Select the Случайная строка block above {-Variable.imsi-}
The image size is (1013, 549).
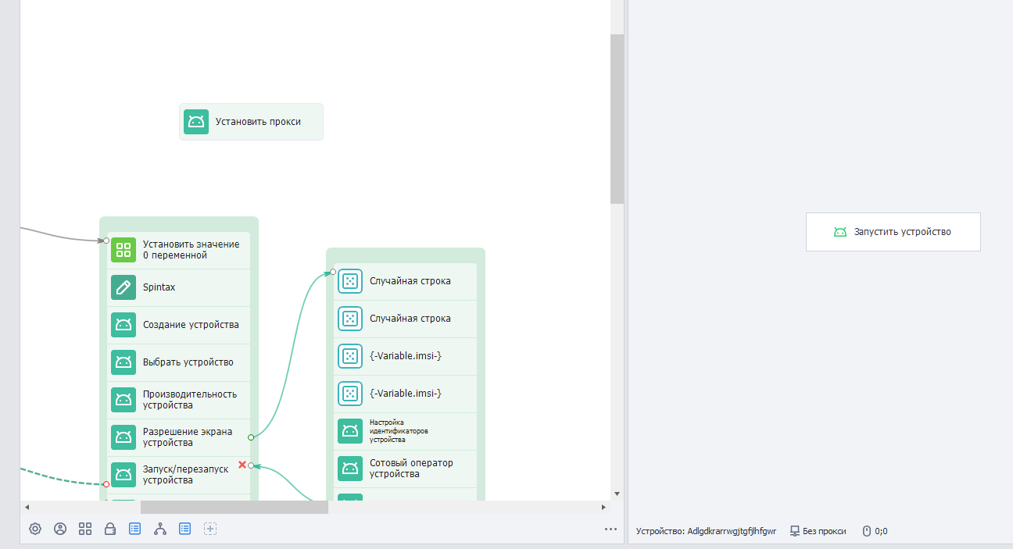point(406,319)
